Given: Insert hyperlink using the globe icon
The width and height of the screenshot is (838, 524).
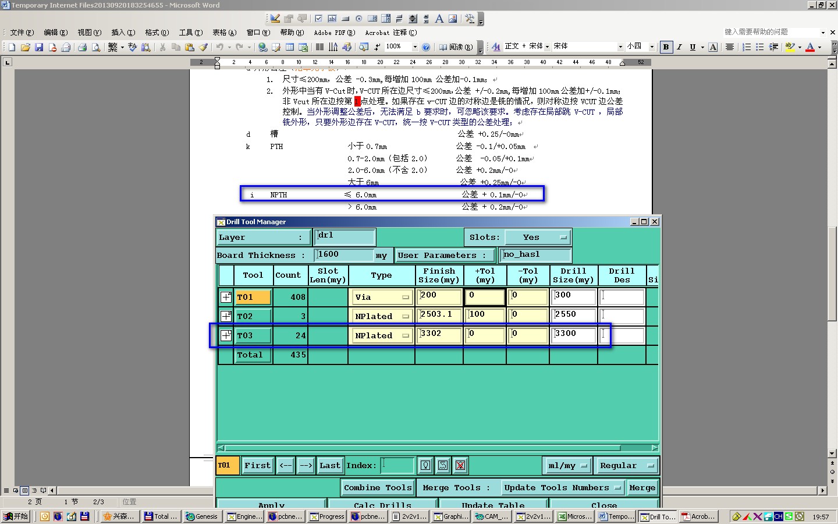Looking at the screenshot, I should pyautogui.click(x=263, y=47).
